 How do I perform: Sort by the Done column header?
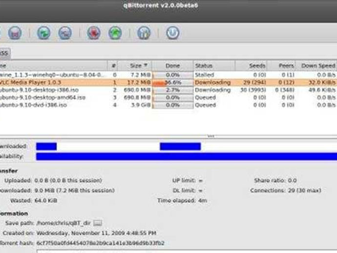click(x=172, y=65)
